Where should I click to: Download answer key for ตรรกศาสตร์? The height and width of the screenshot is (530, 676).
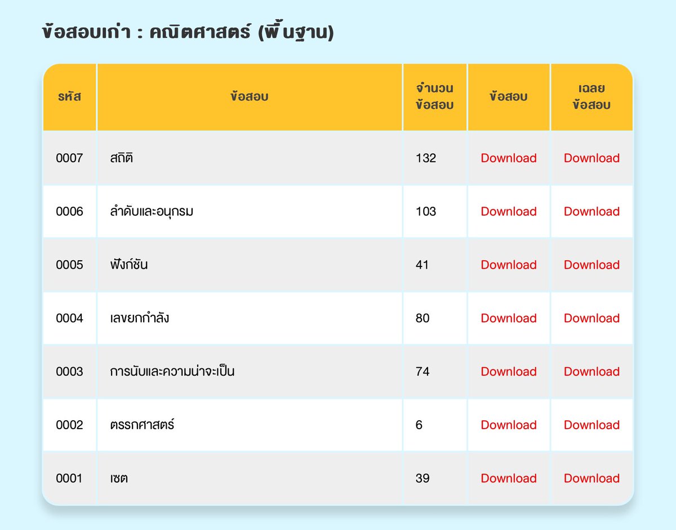click(x=591, y=425)
